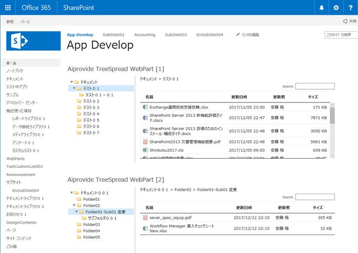This screenshot has width=358, height=253.
Task: Open the Office 365 app launcher
Action: coord(8,8)
